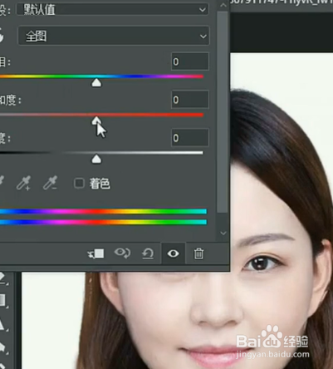The height and width of the screenshot is (369, 333).
Task: Click the clip to layer icon
Action: coord(95,253)
